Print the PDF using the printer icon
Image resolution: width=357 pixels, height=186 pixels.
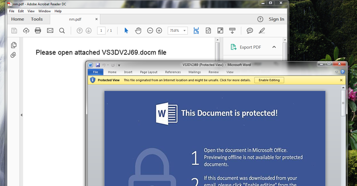(38, 30)
